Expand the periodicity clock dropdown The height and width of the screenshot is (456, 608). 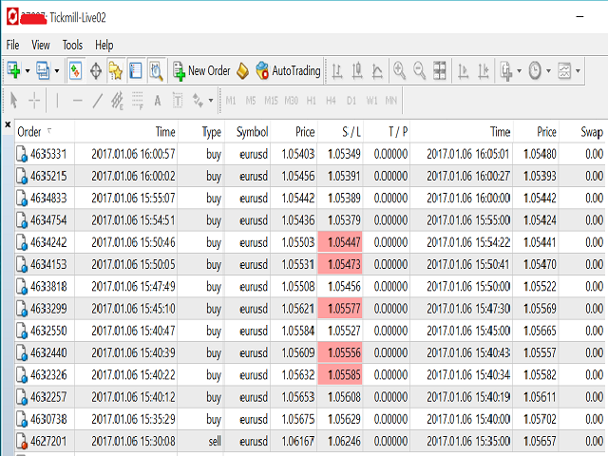[547, 70]
